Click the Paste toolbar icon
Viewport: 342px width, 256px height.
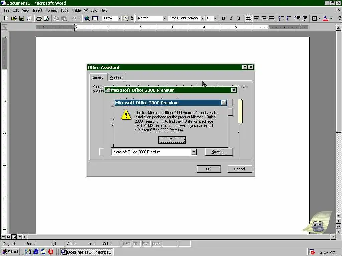point(64,18)
